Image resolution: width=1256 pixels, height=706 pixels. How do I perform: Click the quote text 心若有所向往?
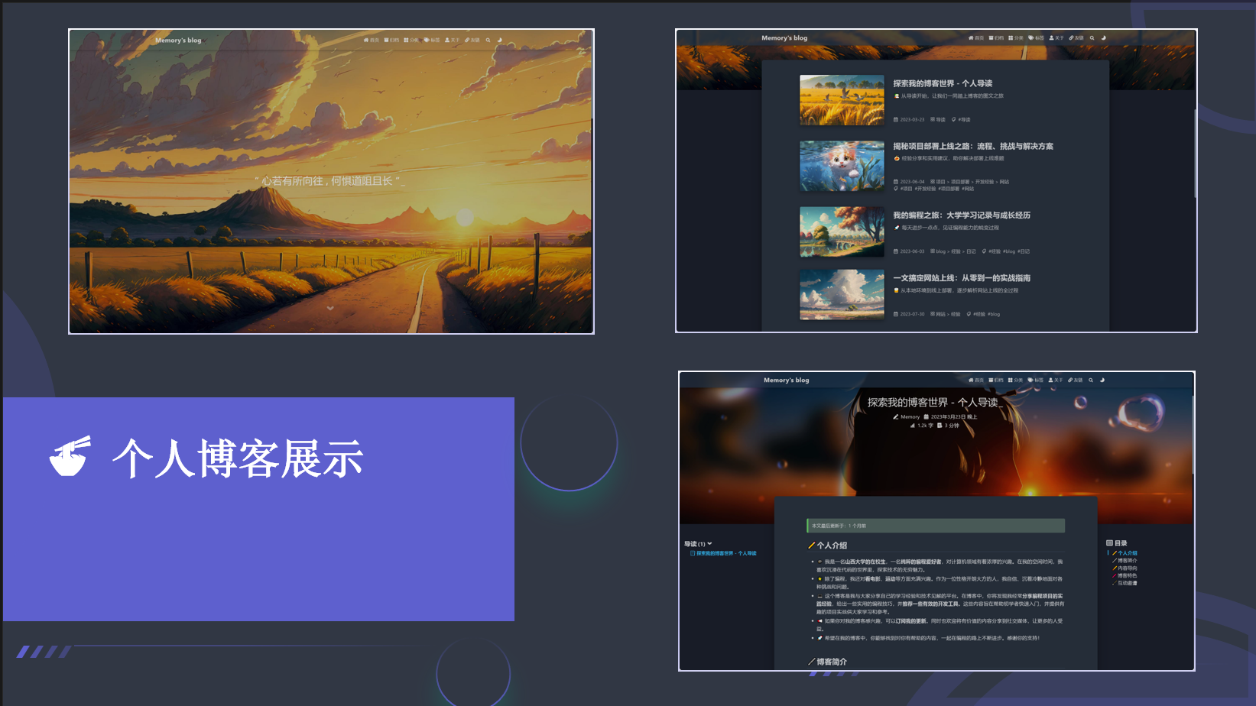[x=329, y=181]
